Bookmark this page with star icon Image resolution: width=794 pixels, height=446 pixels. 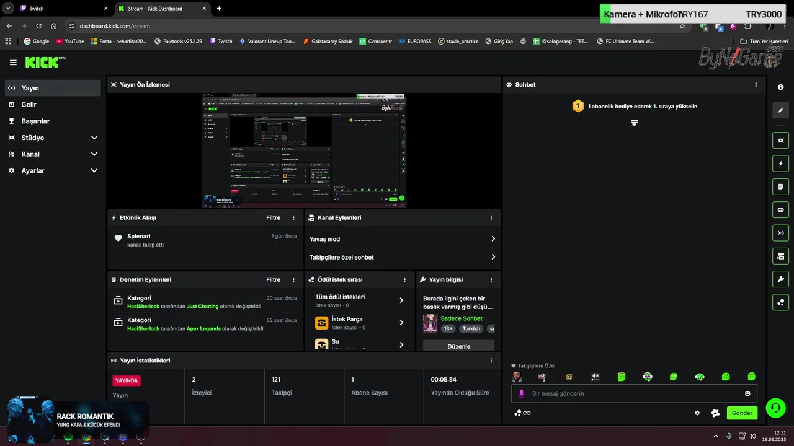pyautogui.click(x=682, y=26)
